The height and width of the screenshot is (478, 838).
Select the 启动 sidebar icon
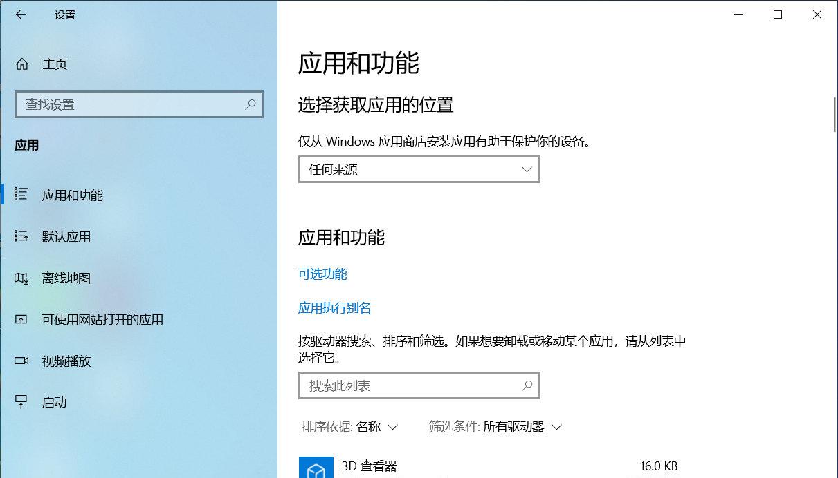21,402
